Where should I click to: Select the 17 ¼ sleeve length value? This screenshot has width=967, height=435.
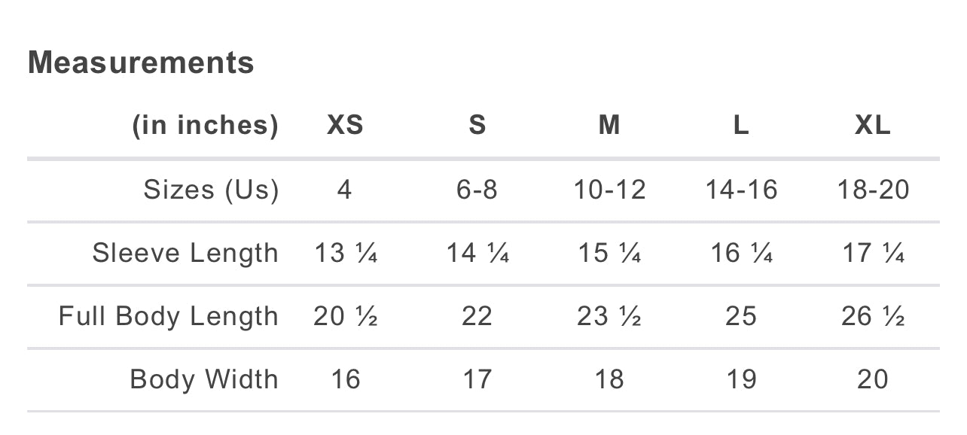[873, 253]
